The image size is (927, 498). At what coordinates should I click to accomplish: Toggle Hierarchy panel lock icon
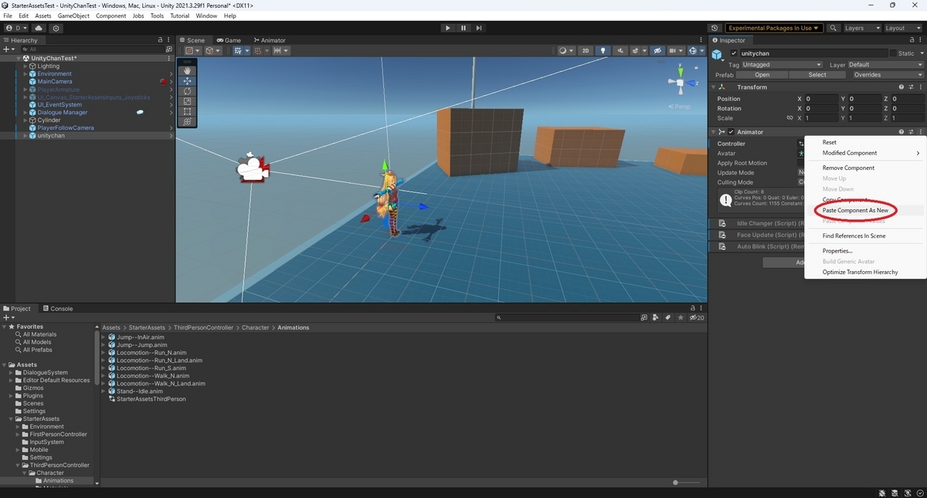[x=160, y=40]
